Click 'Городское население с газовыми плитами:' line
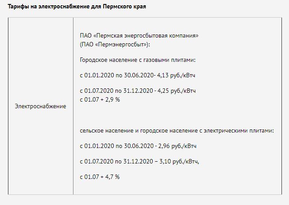 138,60
